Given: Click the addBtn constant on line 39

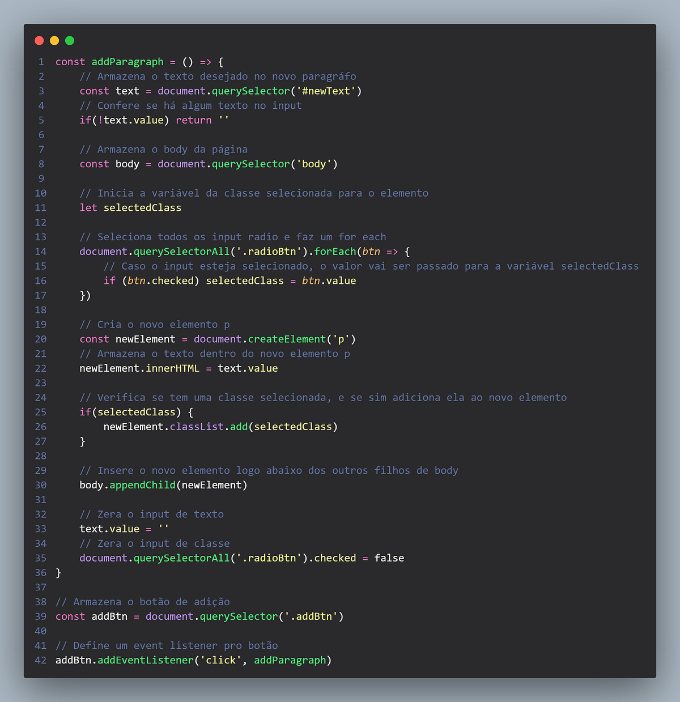Looking at the screenshot, I should (109, 616).
